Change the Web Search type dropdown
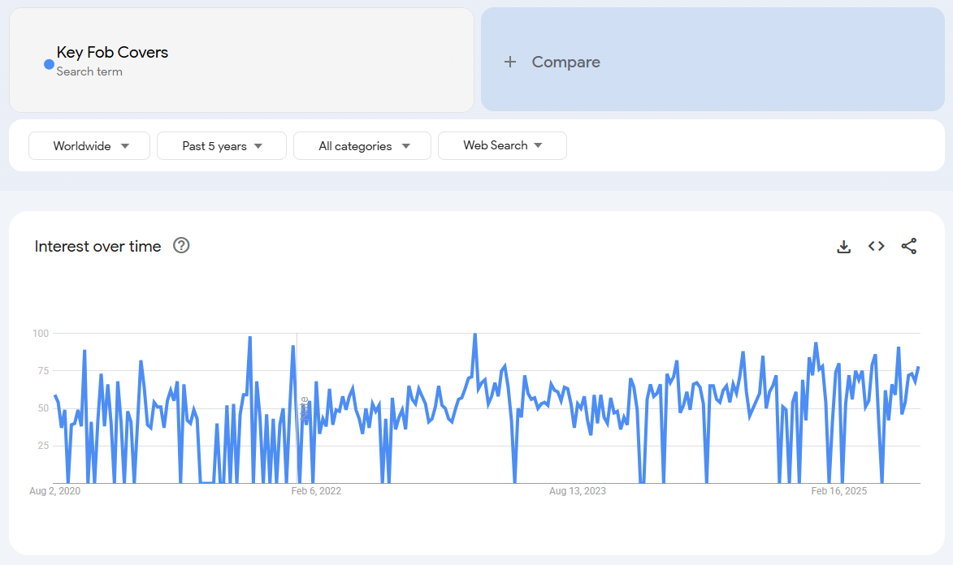The height and width of the screenshot is (565, 953). [x=502, y=145]
